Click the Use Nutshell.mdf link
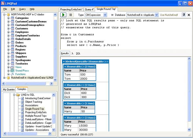This screenshot has height=138, width=193. pos(169,15)
